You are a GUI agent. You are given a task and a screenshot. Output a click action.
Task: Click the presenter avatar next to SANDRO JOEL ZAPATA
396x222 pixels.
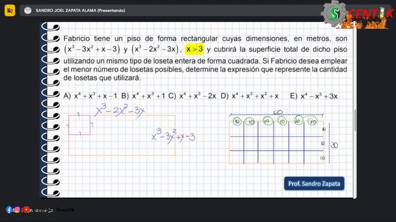click(28, 10)
